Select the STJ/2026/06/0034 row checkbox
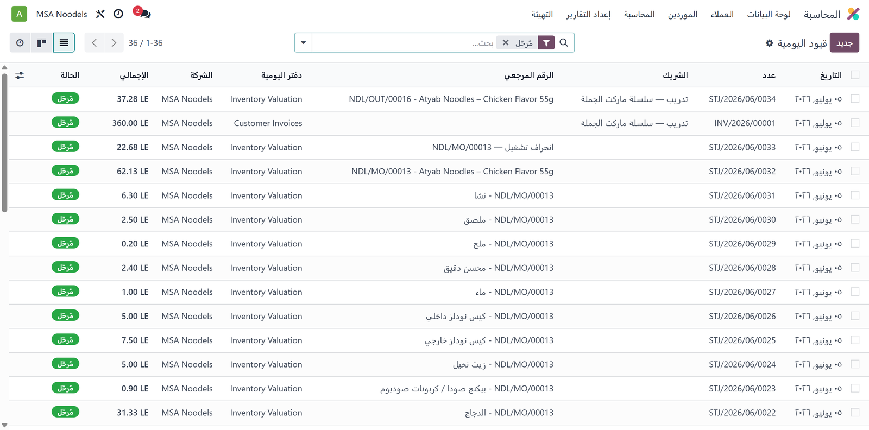This screenshot has width=869, height=430. click(x=855, y=99)
